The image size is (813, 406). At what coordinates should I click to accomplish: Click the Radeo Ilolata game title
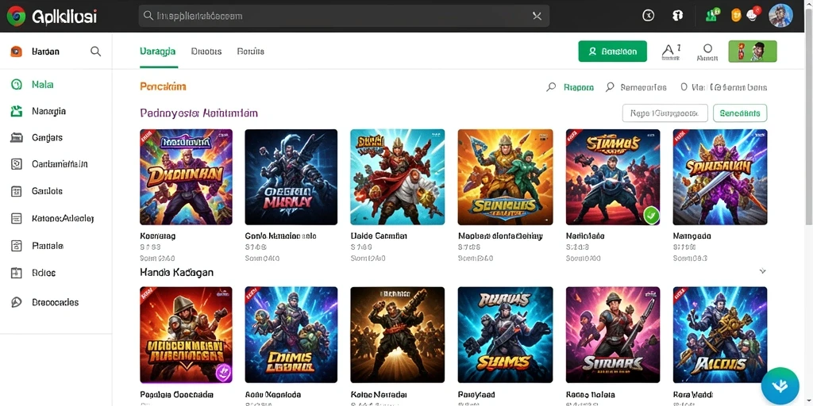click(x=590, y=395)
